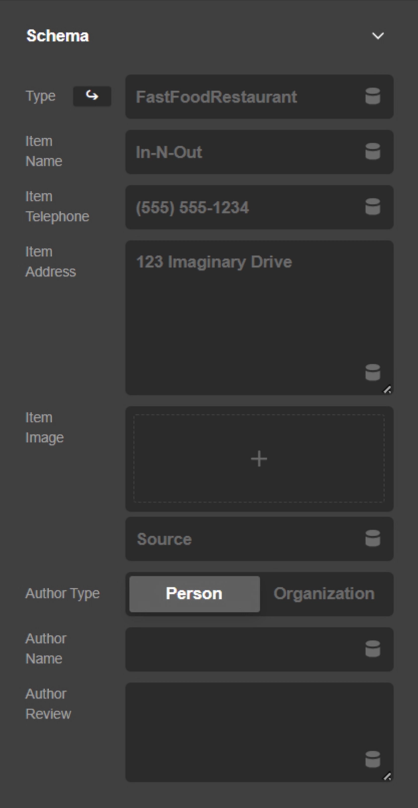Click dynamic data icon in Item Address field

click(372, 373)
